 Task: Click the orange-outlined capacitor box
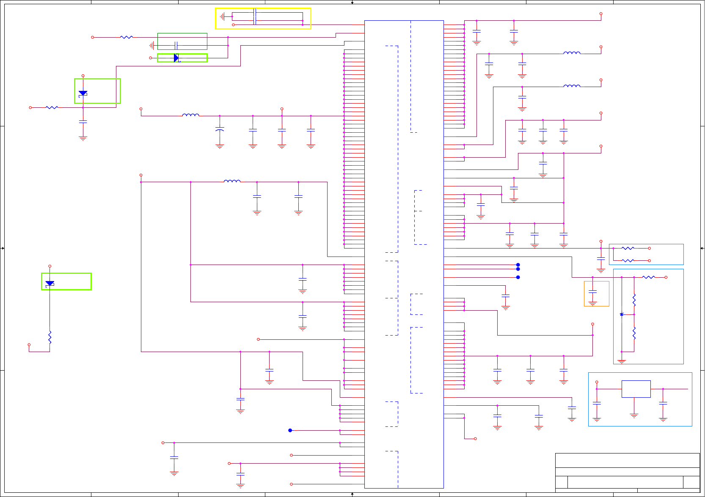pyautogui.click(x=597, y=294)
